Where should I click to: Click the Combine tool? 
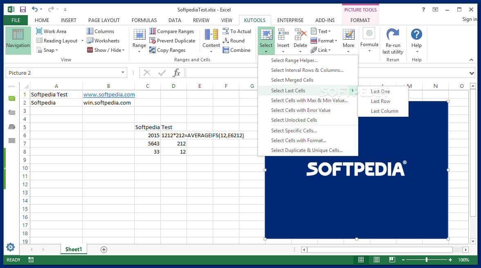tap(236, 50)
